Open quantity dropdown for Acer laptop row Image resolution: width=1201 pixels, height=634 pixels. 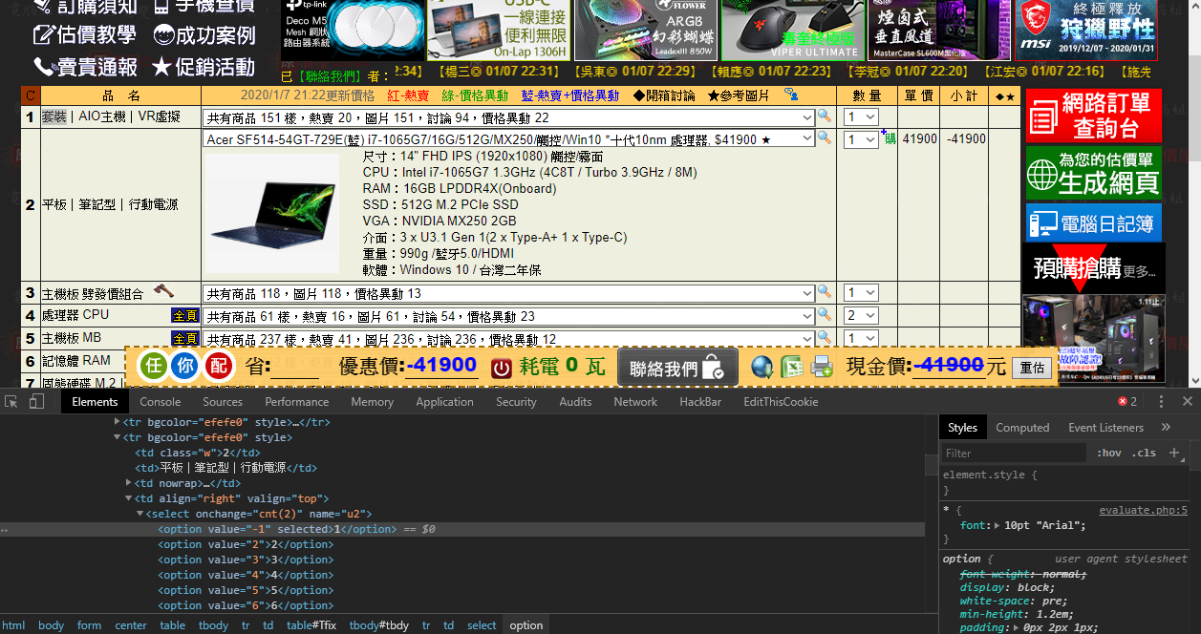[x=861, y=139]
